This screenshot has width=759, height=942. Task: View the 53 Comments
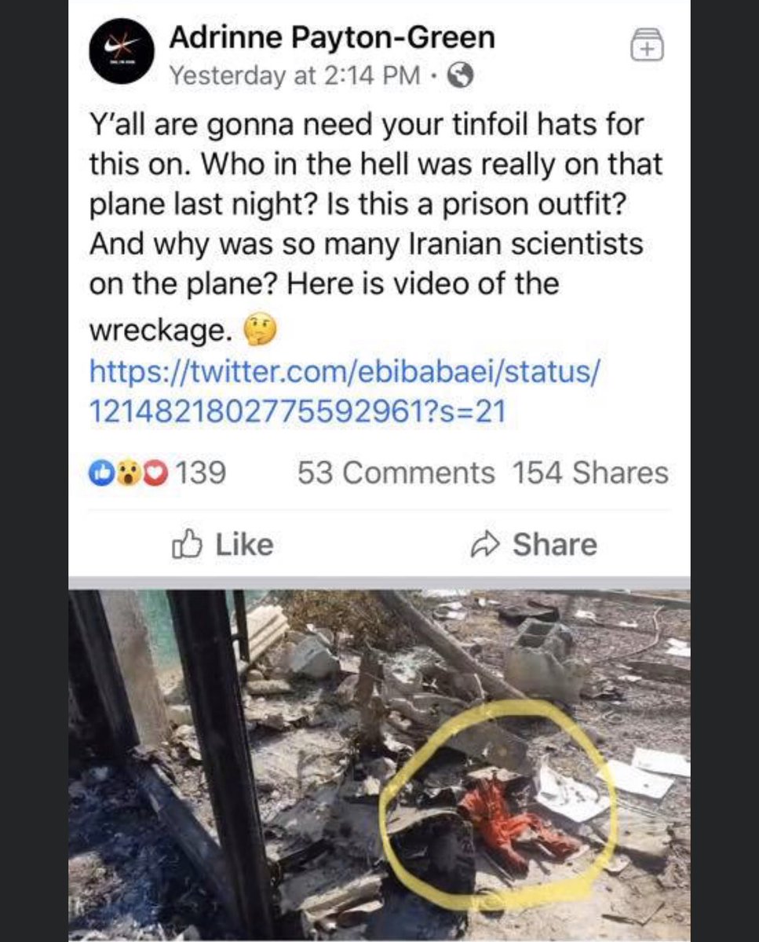coord(396,473)
